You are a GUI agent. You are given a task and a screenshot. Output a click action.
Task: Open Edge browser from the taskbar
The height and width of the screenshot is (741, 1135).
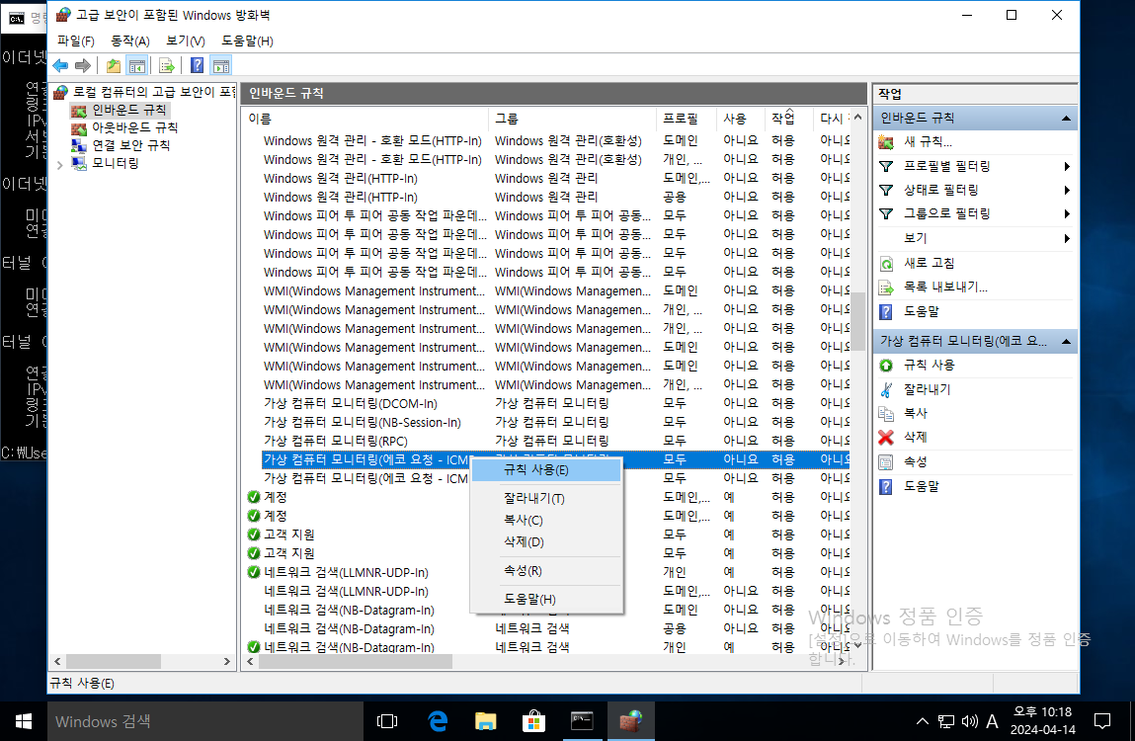pyautogui.click(x=438, y=721)
